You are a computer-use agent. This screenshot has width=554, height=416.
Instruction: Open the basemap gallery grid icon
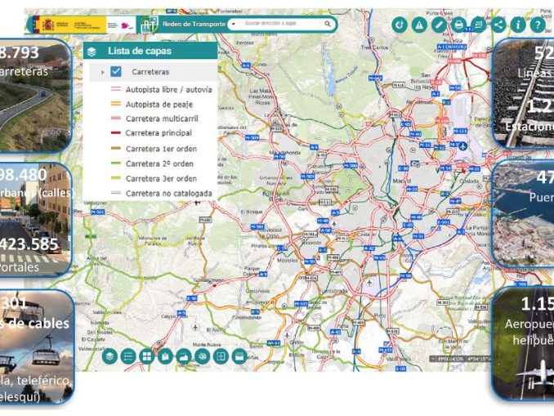tap(147, 356)
